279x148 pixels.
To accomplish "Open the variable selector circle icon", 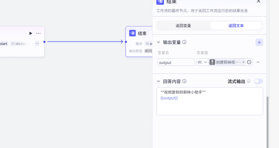I will point(249,62).
